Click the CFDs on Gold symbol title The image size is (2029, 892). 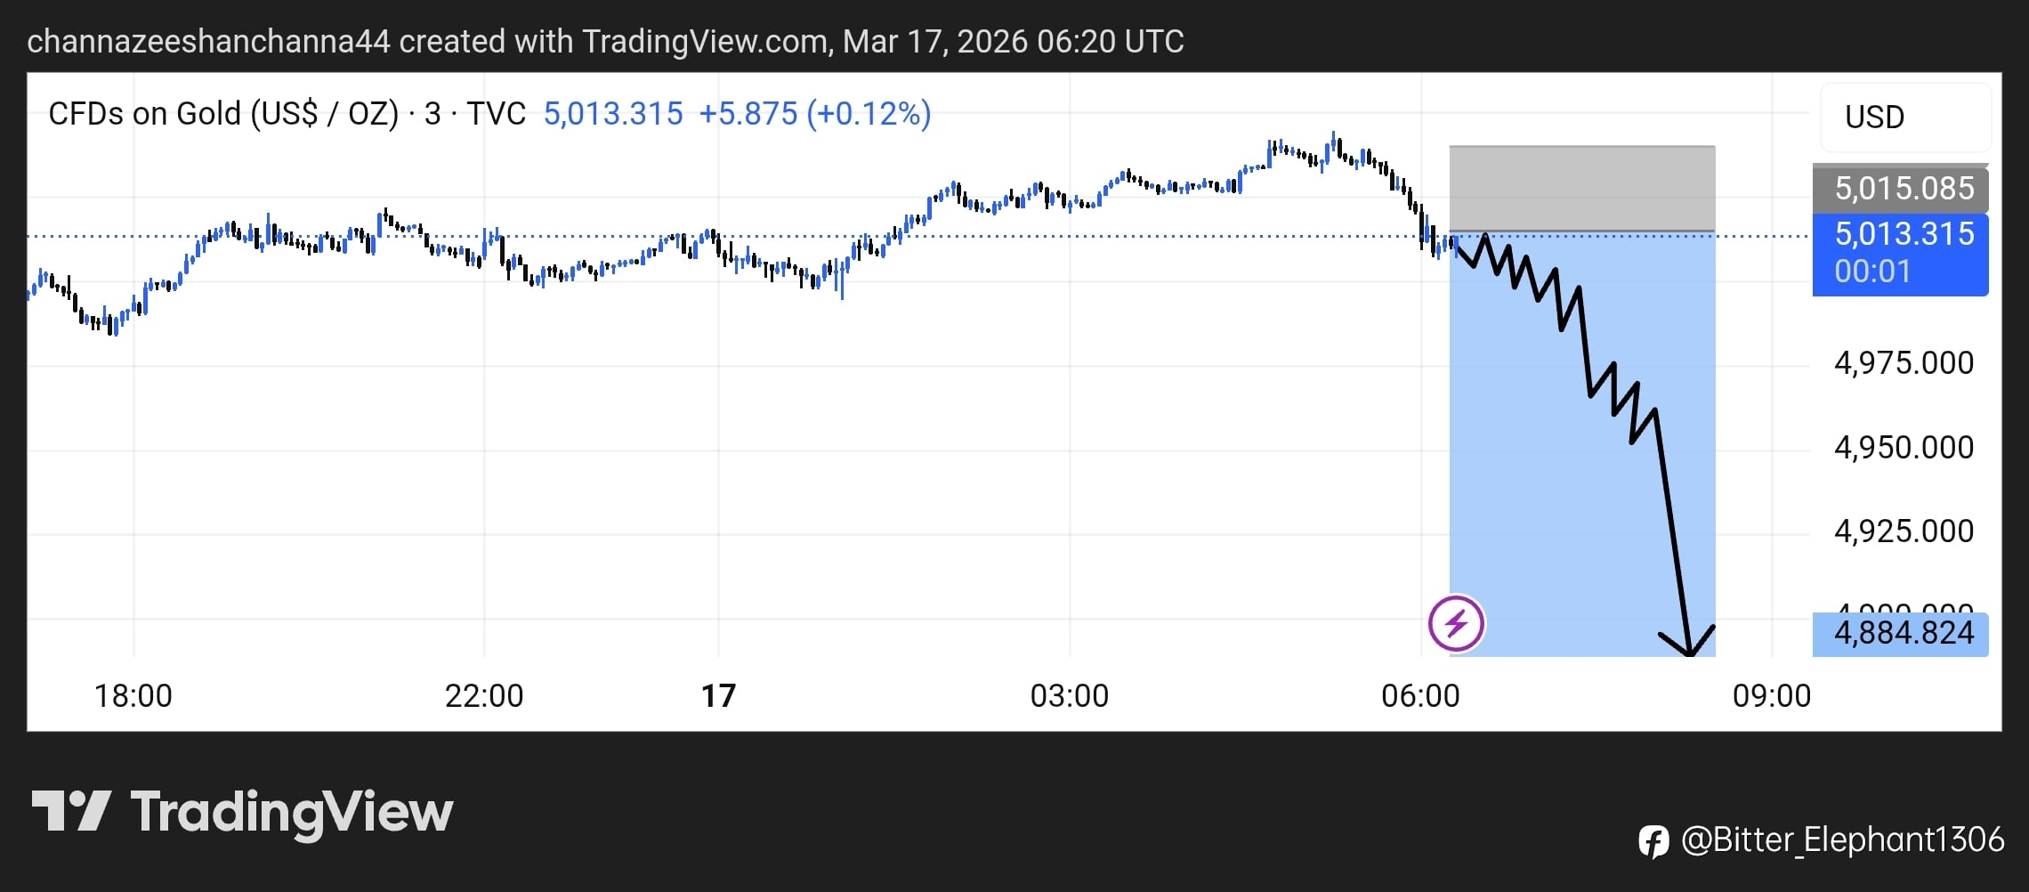(222, 114)
